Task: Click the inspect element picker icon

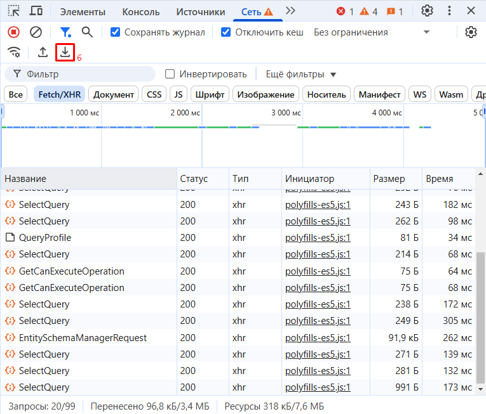Action: [13, 11]
